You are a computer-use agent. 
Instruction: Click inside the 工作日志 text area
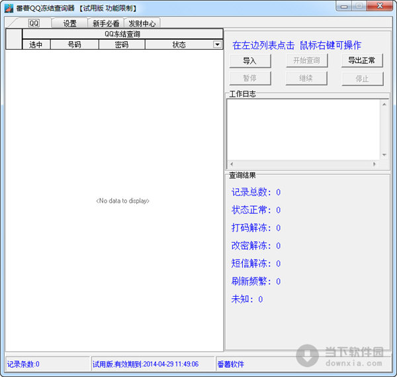[x=304, y=130]
